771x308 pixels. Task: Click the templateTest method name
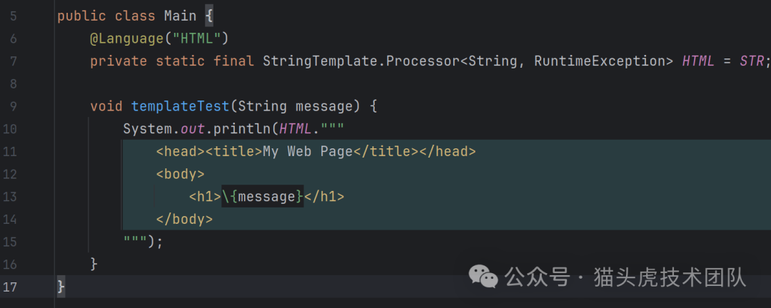tap(179, 106)
